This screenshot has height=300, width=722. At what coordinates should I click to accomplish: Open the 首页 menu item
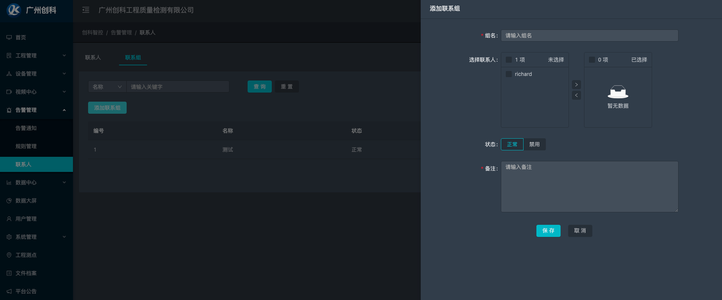click(36, 37)
